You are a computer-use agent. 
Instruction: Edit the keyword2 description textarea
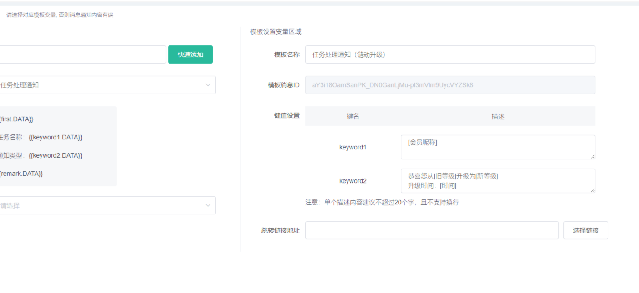[x=497, y=181]
